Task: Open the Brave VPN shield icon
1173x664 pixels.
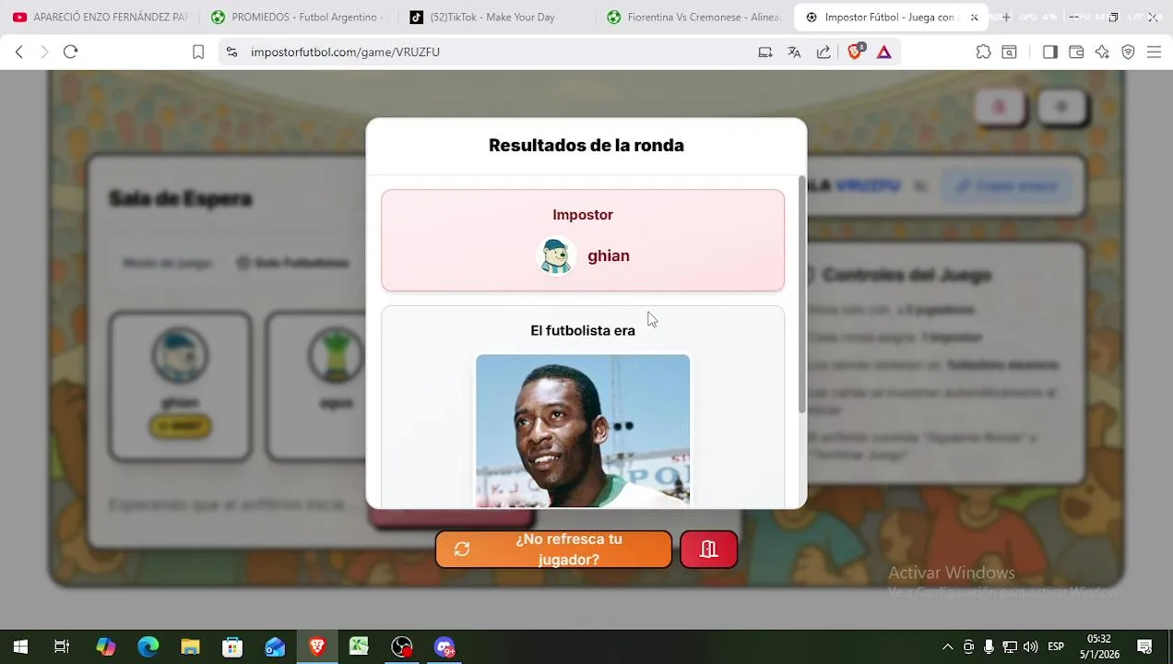Action: [1128, 53]
